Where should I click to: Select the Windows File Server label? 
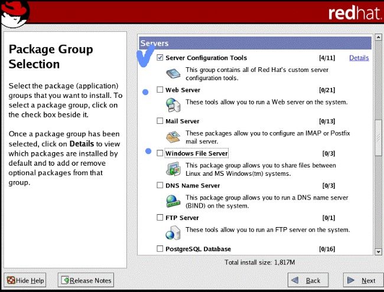196,153
